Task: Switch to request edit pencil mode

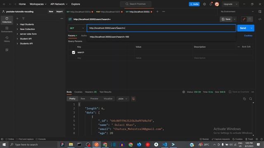Action: pos(244,19)
